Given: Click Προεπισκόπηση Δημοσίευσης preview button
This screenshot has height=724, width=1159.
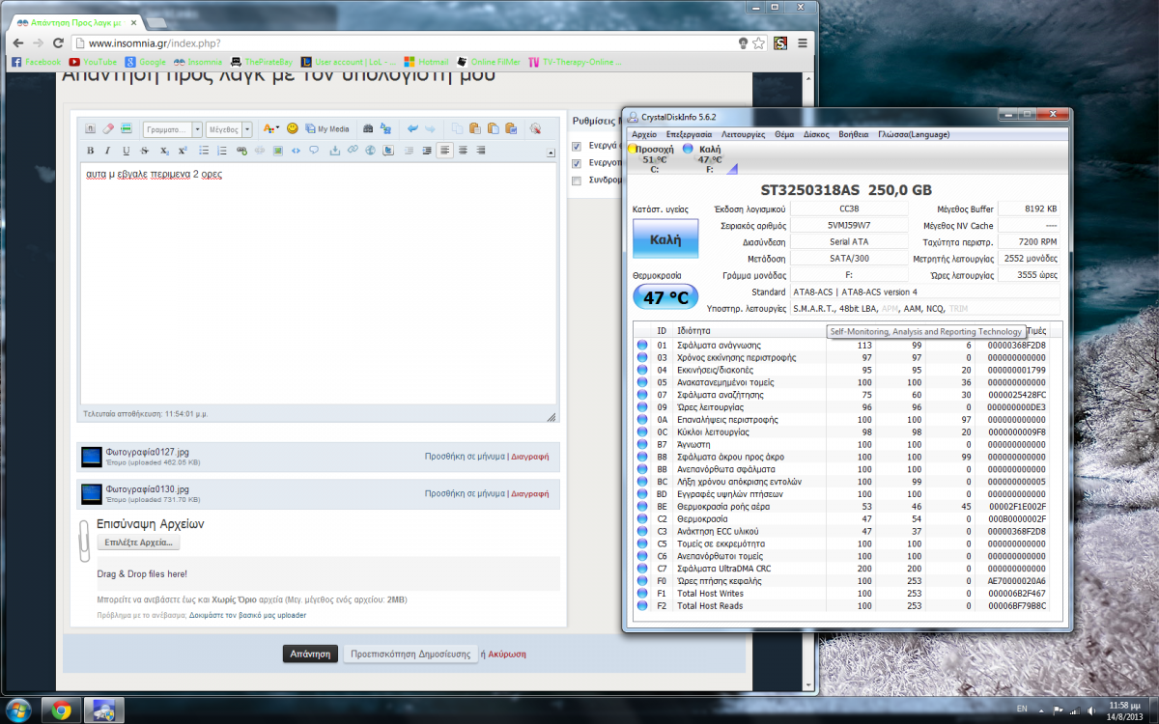Looking at the screenshot, I should 410,654.
